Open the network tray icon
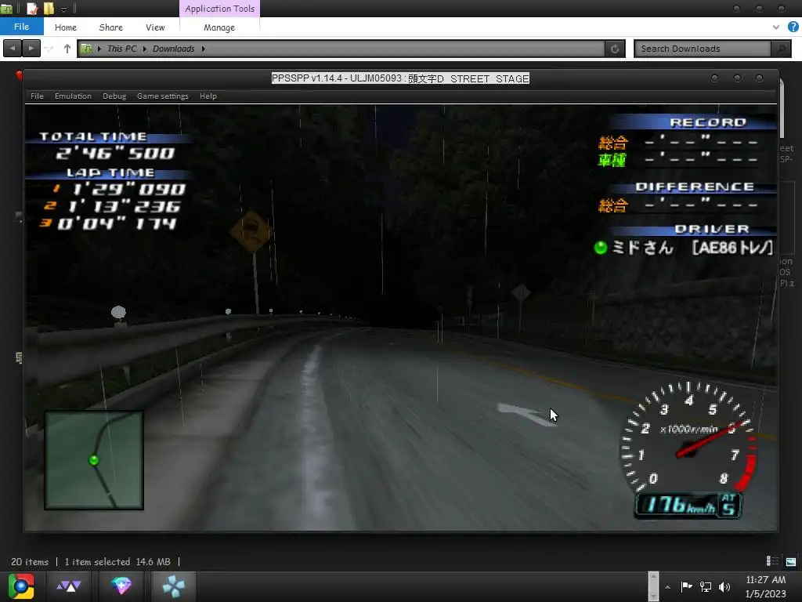802x602 pixels. click(x=706, y=586)
